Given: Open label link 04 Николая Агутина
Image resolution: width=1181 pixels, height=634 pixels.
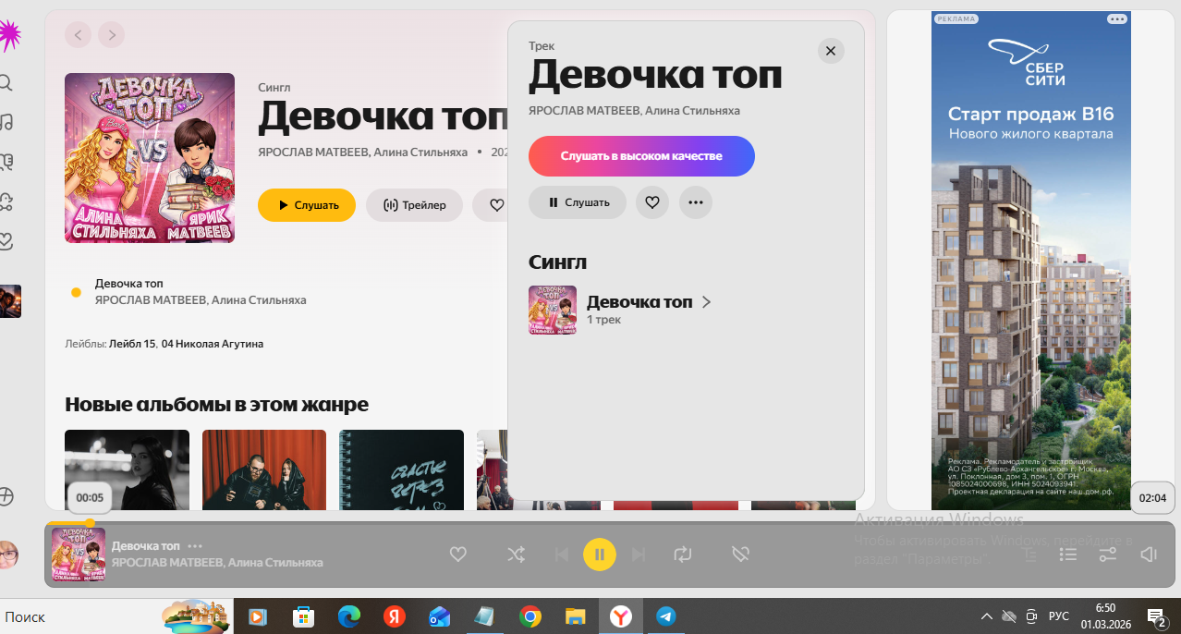Looking at the screenshot, I should [213, 344].
